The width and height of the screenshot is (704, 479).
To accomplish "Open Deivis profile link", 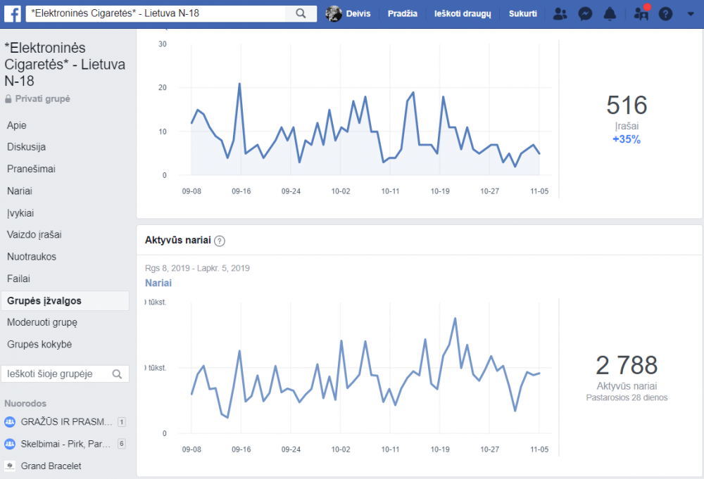I will click(x=348, y=14).
